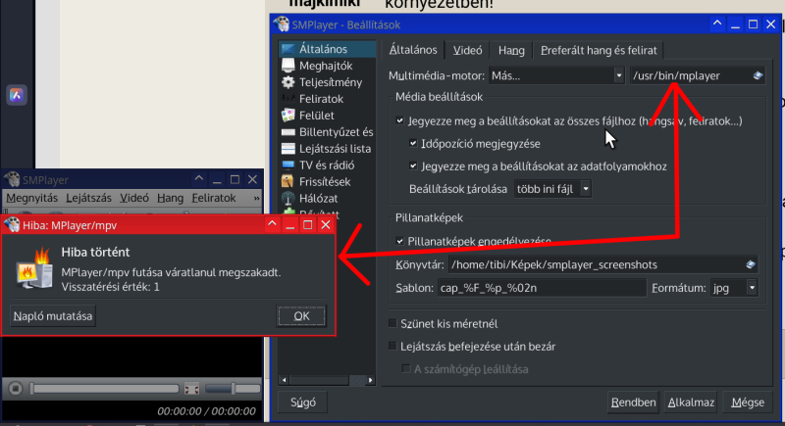The image size is (785, 426).
Task: Toggle remember settings for all files checkbox
Action: click(x=399, y=120)
